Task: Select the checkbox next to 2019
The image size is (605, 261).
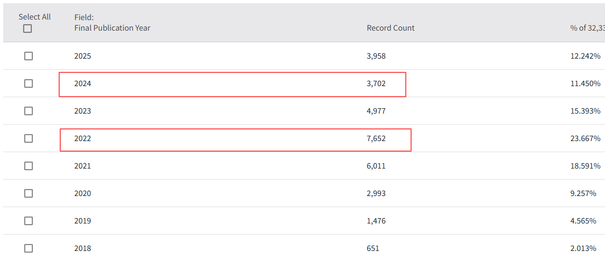Action: [x=29, y=221]
